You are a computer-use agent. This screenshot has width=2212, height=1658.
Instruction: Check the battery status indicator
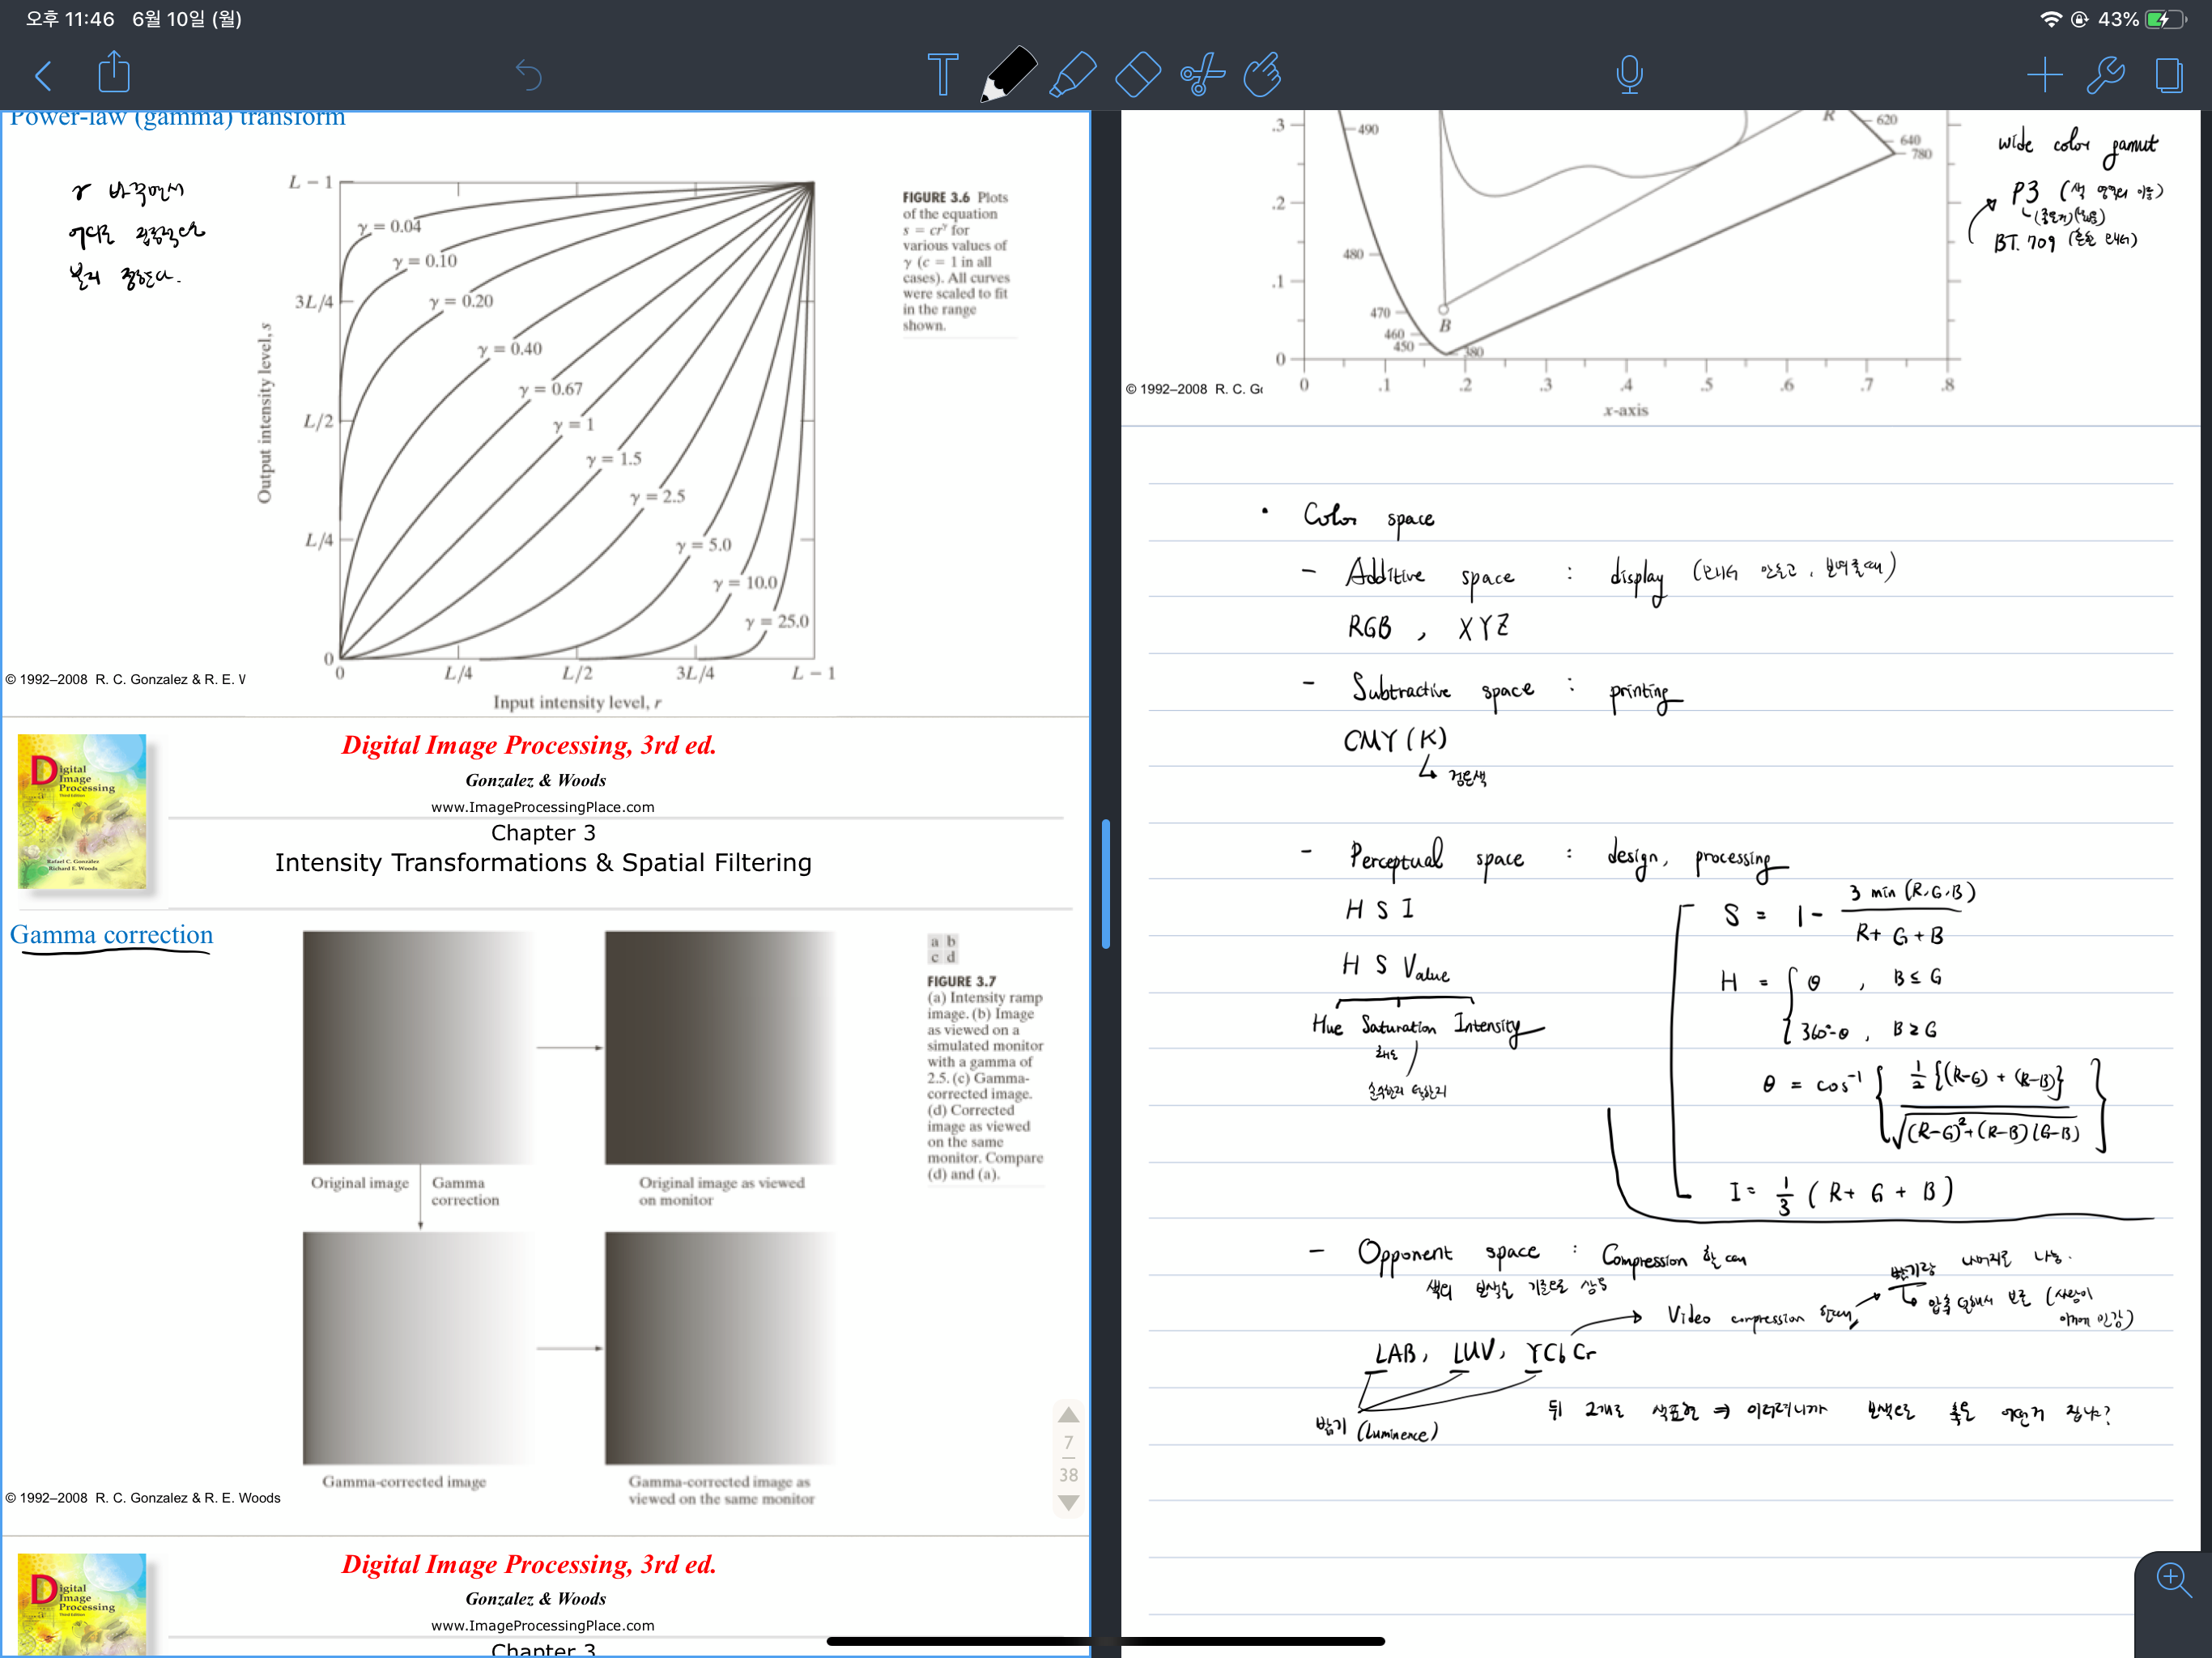pos(2162,19)
